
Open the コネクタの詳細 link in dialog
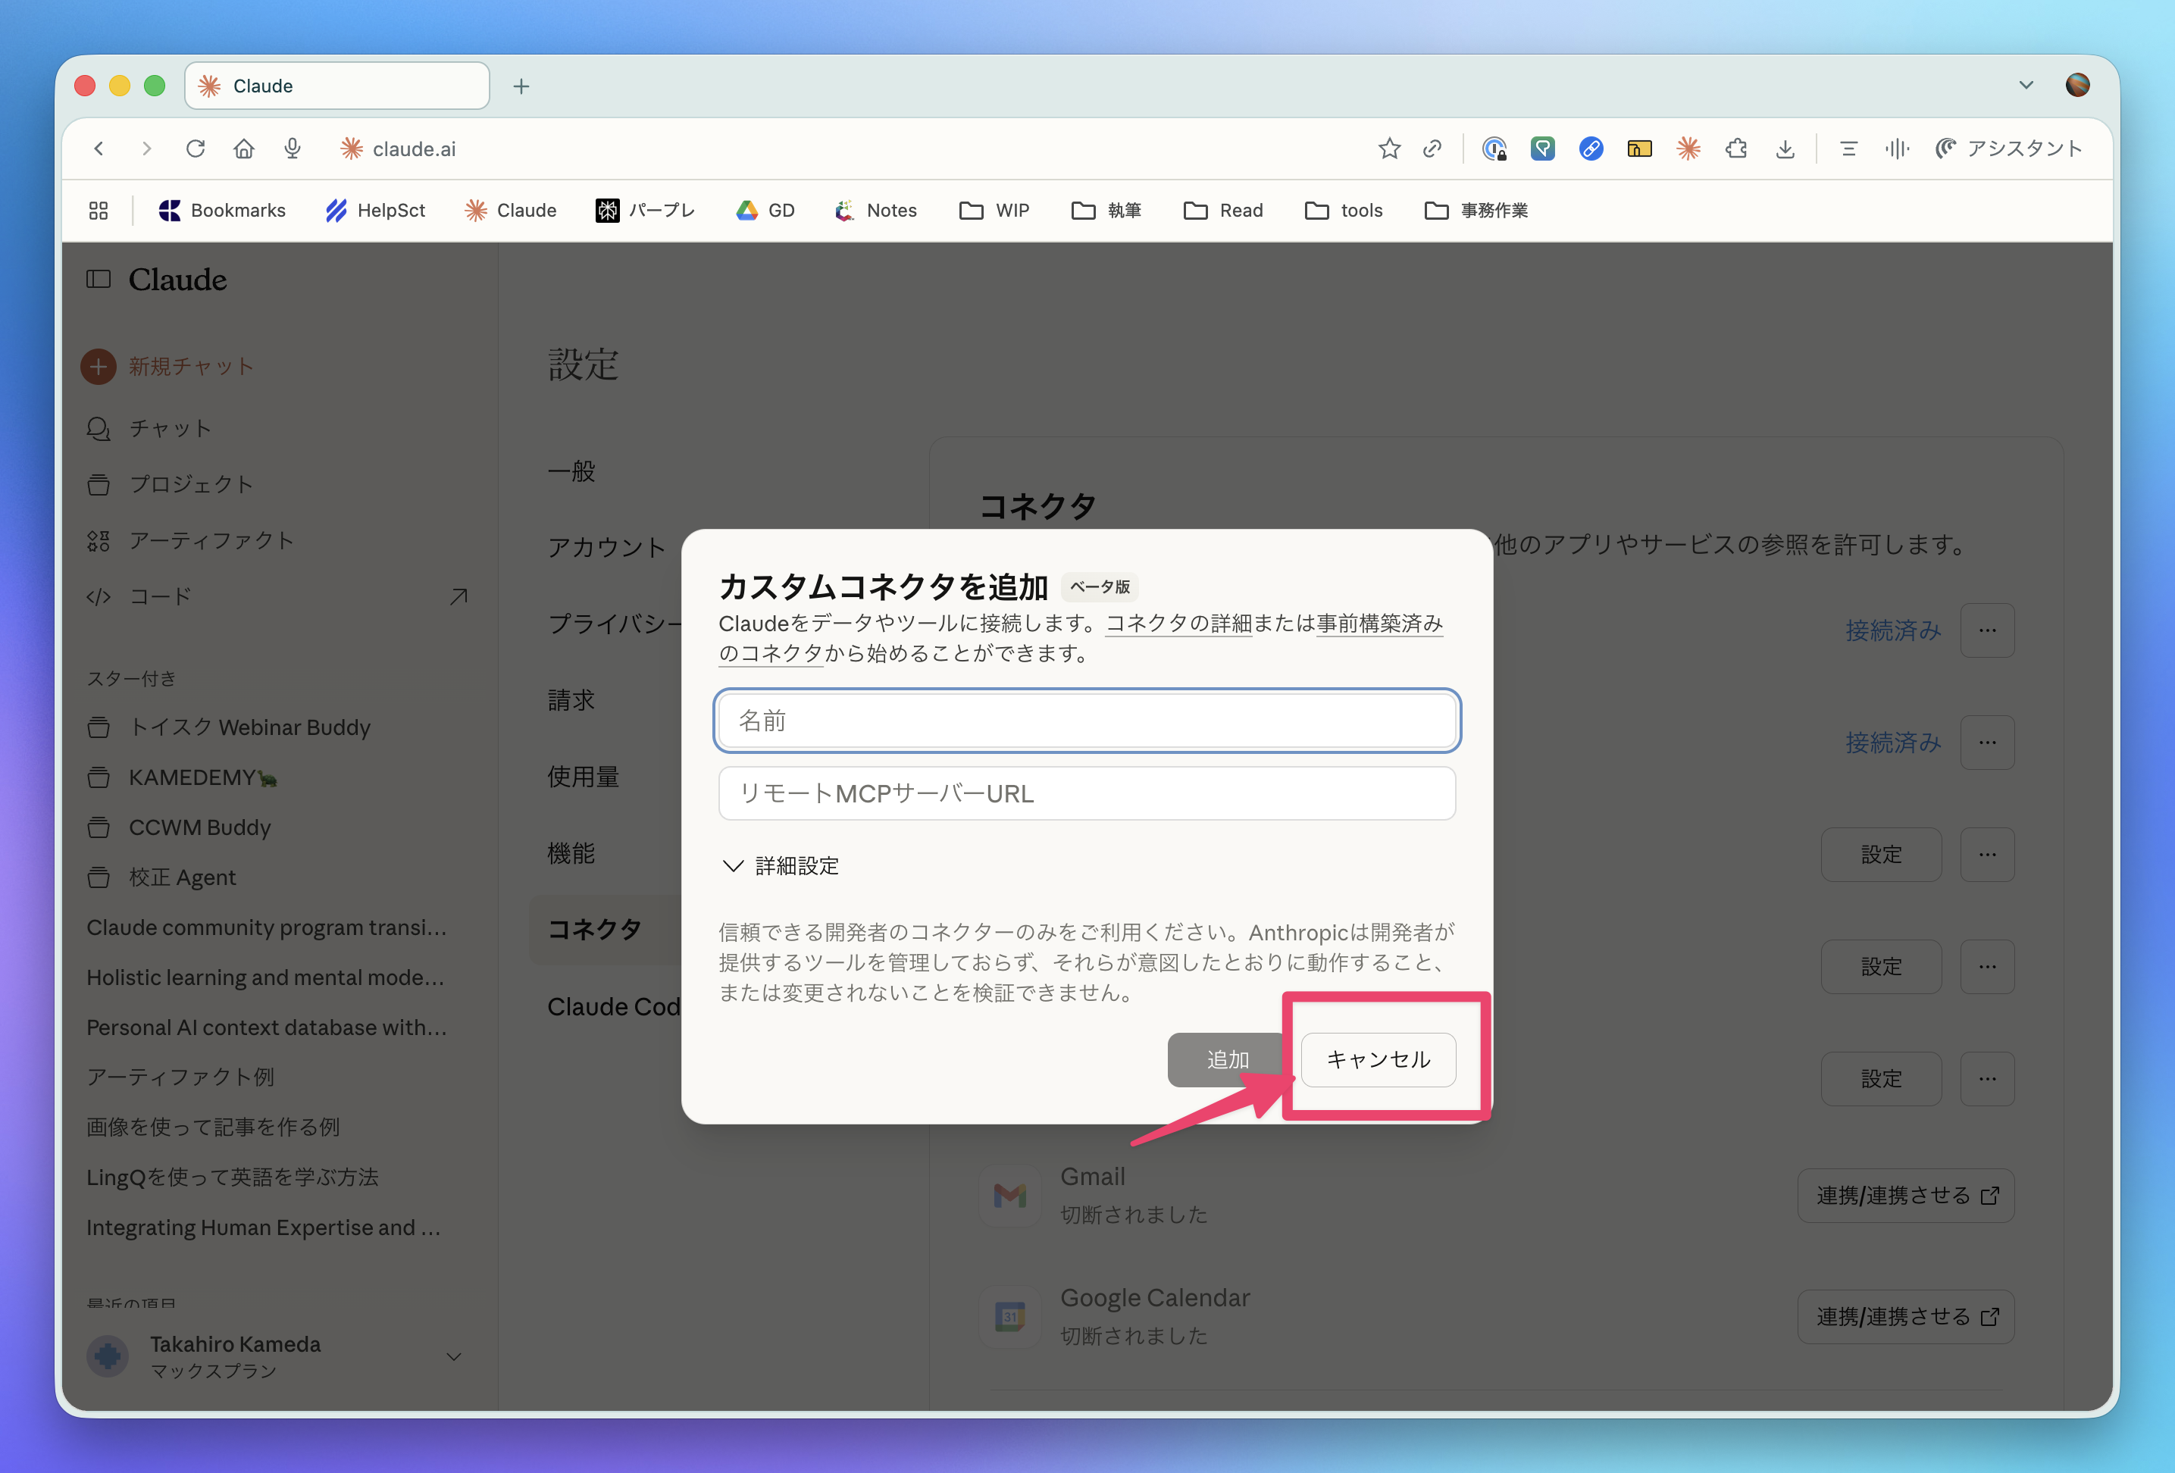pyautogui.click(x=1178, y=624)
